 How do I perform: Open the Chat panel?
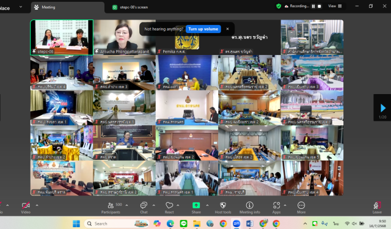tap(144, 208)
